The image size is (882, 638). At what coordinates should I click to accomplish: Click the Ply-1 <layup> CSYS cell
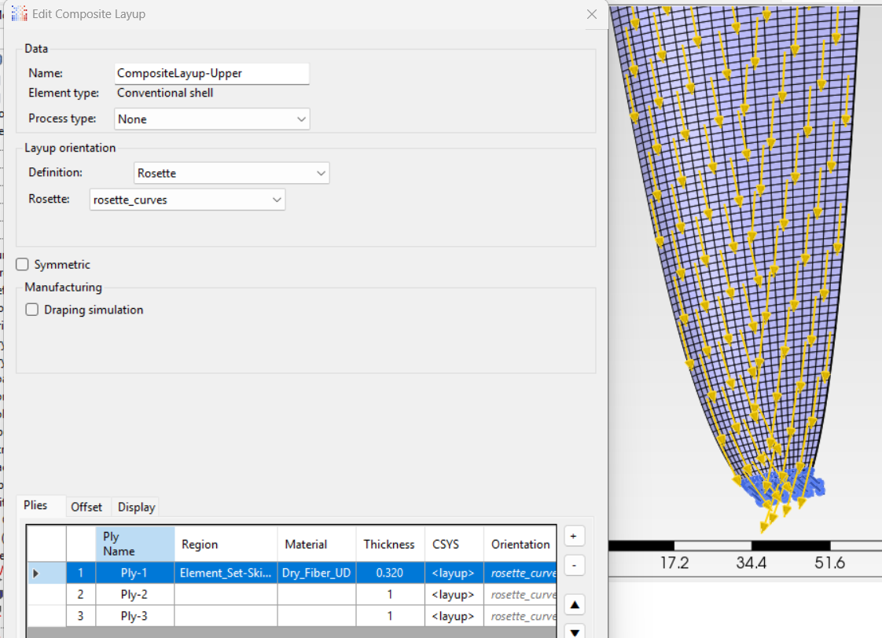454,574
